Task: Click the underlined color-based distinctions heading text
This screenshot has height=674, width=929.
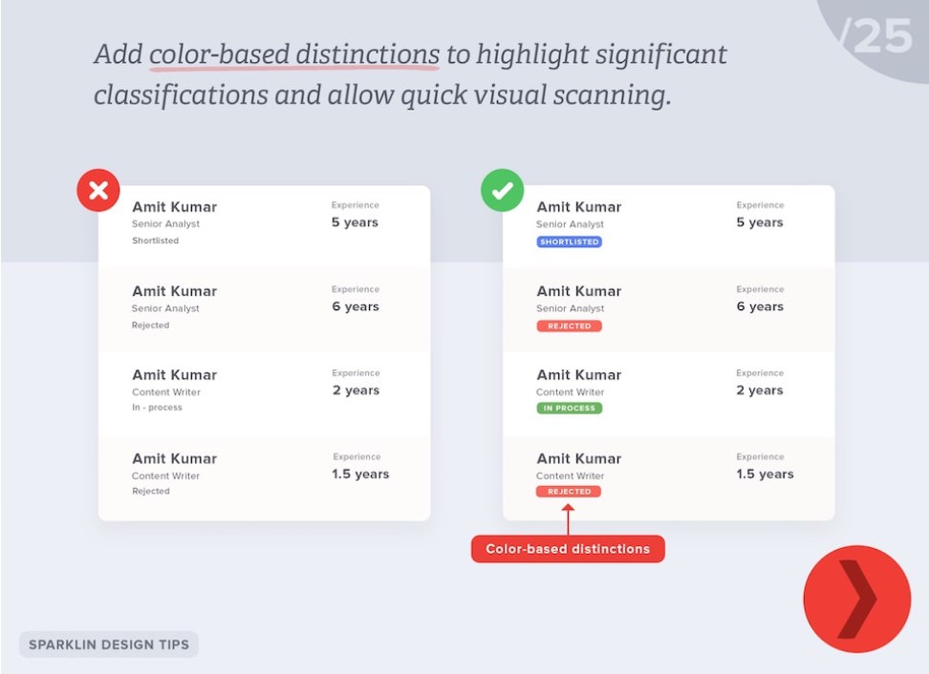Action: click(x=294, y=54)
